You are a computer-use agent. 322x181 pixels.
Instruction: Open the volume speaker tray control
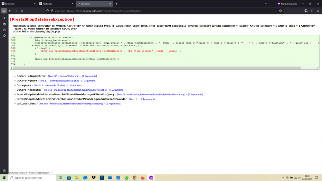299,178
